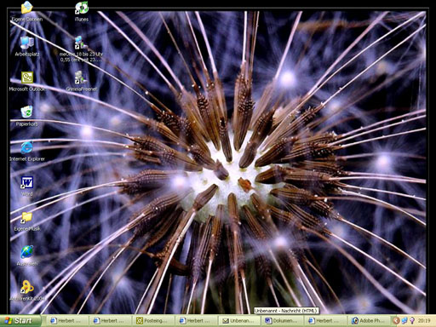Select the dial-up connection shortcut below iTunes
Viewport: 436px width, 327px height.
[x=82, y=49]
